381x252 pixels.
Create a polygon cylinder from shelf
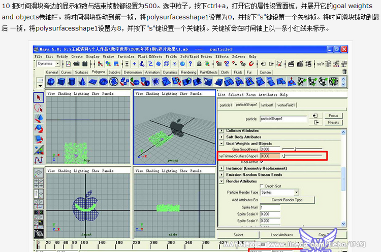click(x=72, y=82)
